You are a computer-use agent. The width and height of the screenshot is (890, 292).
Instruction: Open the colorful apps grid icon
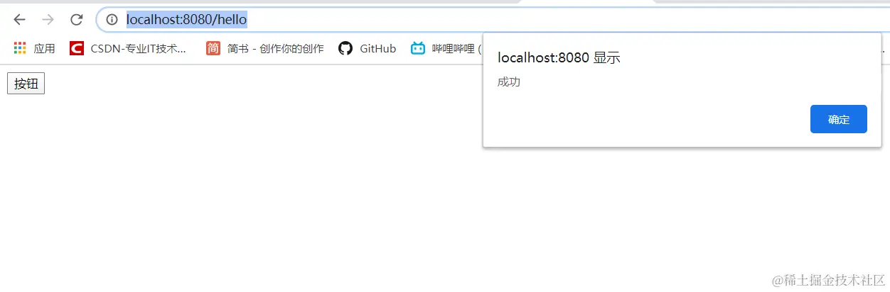(20, 48)
